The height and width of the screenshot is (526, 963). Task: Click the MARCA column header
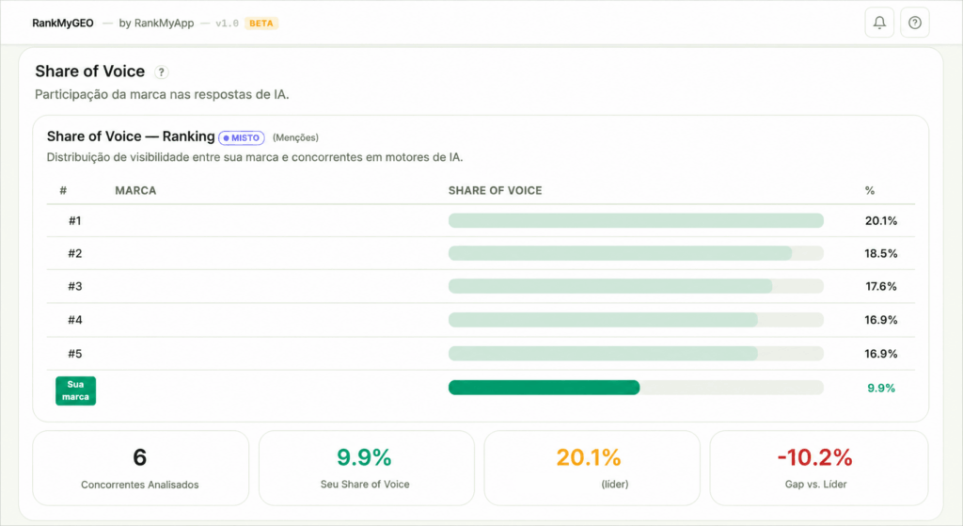point(135,190)
